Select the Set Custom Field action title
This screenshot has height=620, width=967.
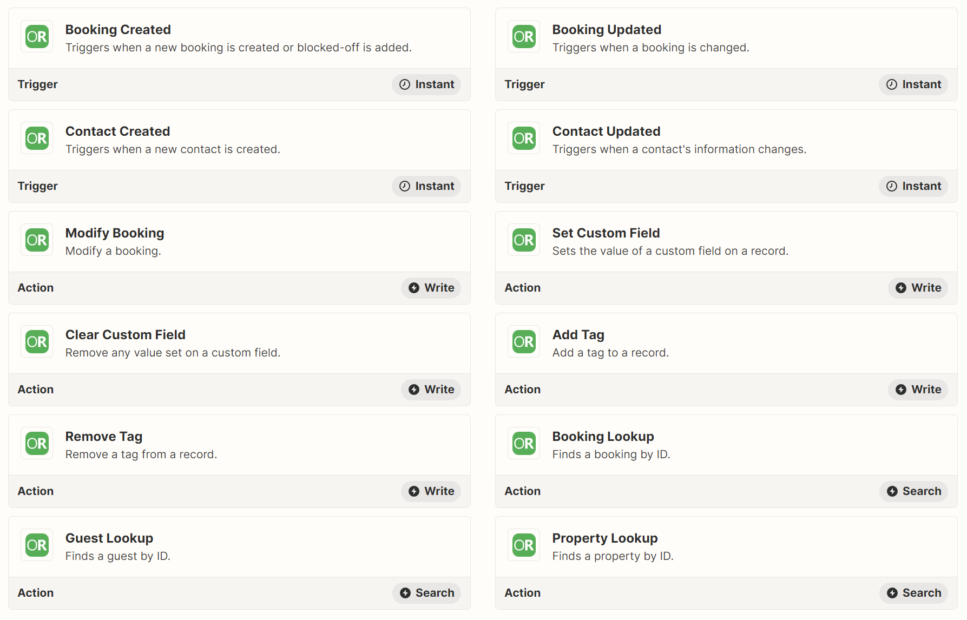click(606, 233)
